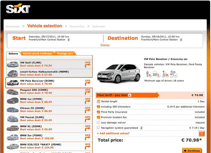This screenshot has width=211, height=153.
Task: Toggle Premium location fee checkbox
Action: coord(98,117)
